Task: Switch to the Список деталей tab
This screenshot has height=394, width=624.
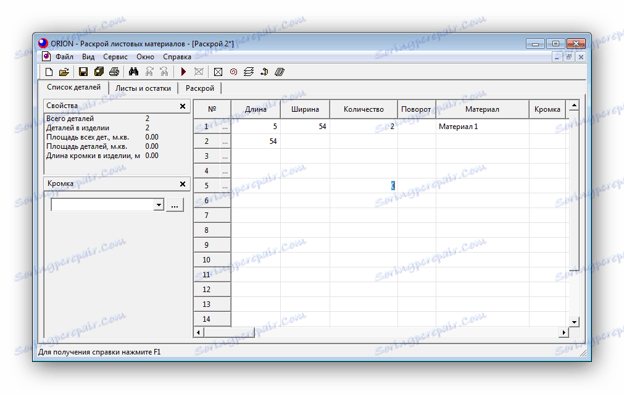Action: click(73, 87)
